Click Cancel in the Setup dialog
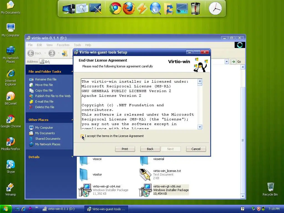This screenshot has width=284, height=213. [x=196, y=149]
